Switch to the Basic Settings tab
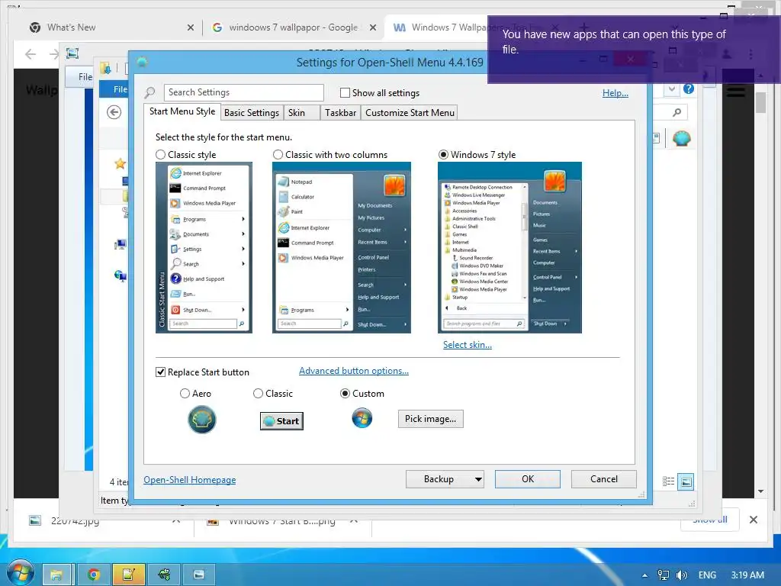The height and width of the screenshot is (586, 781). coord(252,113)
